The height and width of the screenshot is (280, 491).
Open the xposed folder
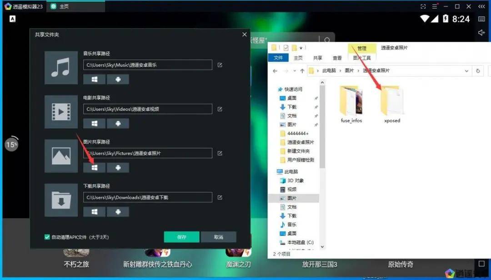tap(392, 104)
